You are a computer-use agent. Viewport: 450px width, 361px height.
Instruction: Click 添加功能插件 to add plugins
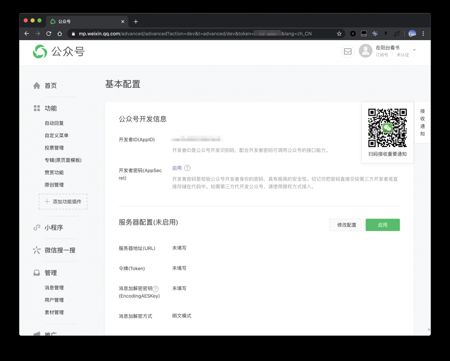click(63, 201)
